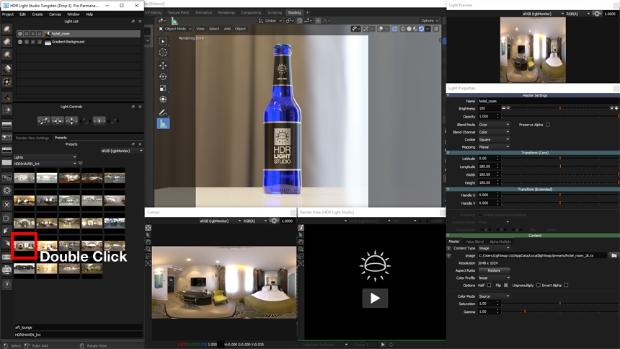This screenshot has height=349, width=620.
Task: Open Color Mode dropdown set to Source
Action: [x=494, y=296]
